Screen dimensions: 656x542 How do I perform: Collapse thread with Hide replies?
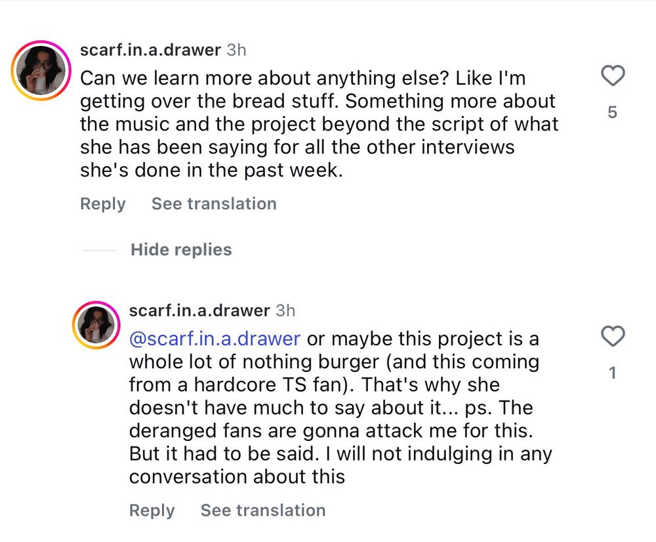181,250
